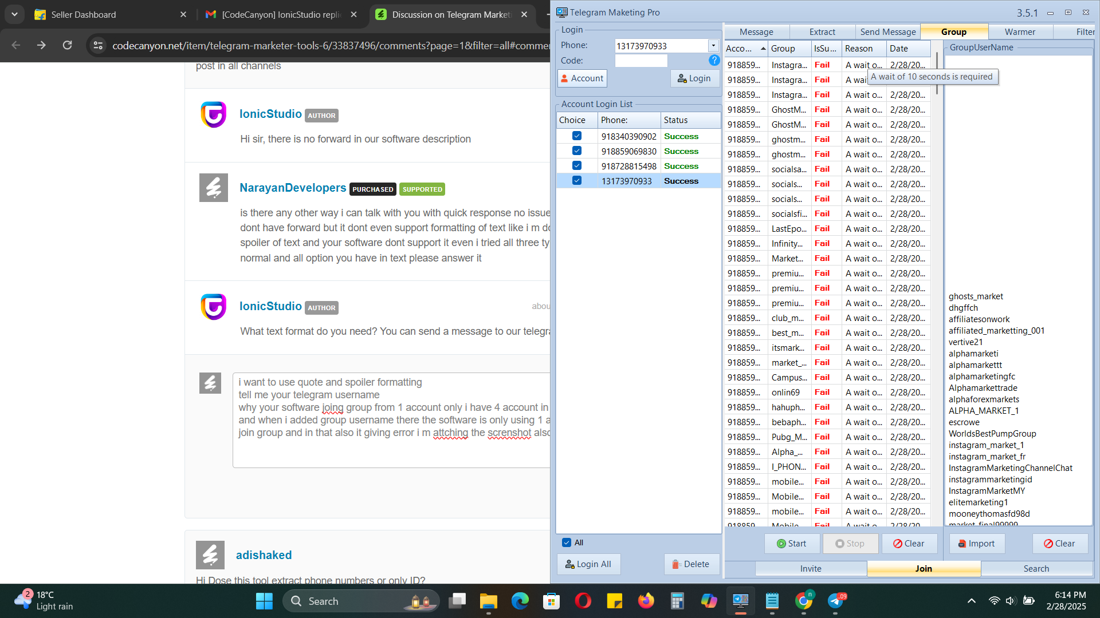This screenshot has width=1100, height=618.
Task: Close the Discussion on Telegram Marketer tab
Action: click(525, 14)
